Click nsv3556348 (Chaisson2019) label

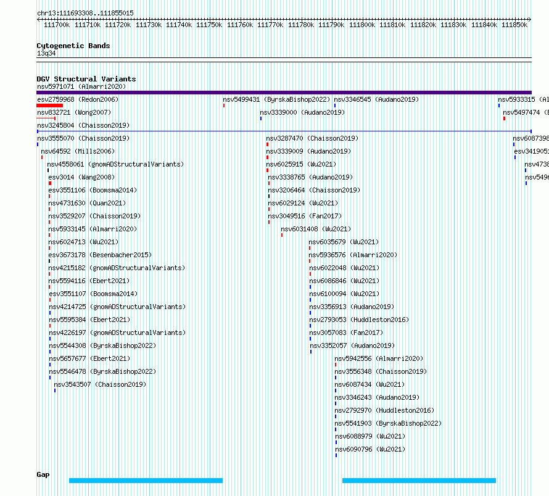point(381,371)
